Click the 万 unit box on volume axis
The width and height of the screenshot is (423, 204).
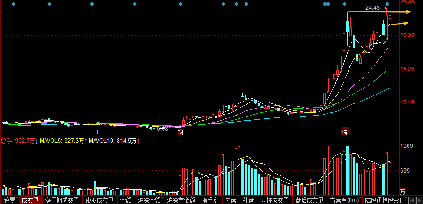[402, 192]
